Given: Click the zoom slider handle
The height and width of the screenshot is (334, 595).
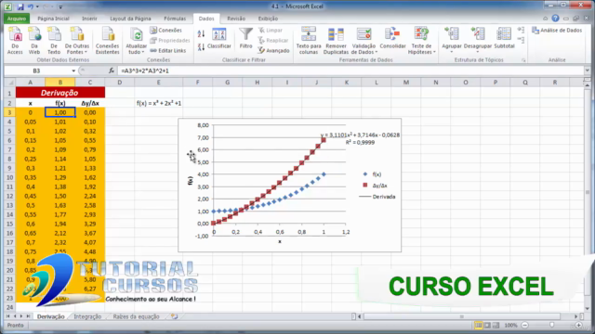Looking at the screenshot, I should coord(551,326).
